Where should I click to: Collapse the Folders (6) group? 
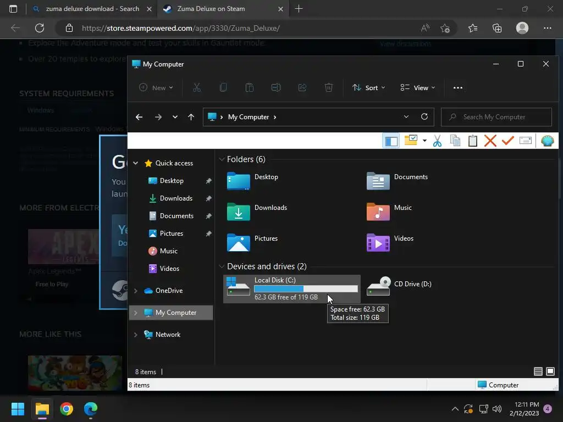coord(222,159)
